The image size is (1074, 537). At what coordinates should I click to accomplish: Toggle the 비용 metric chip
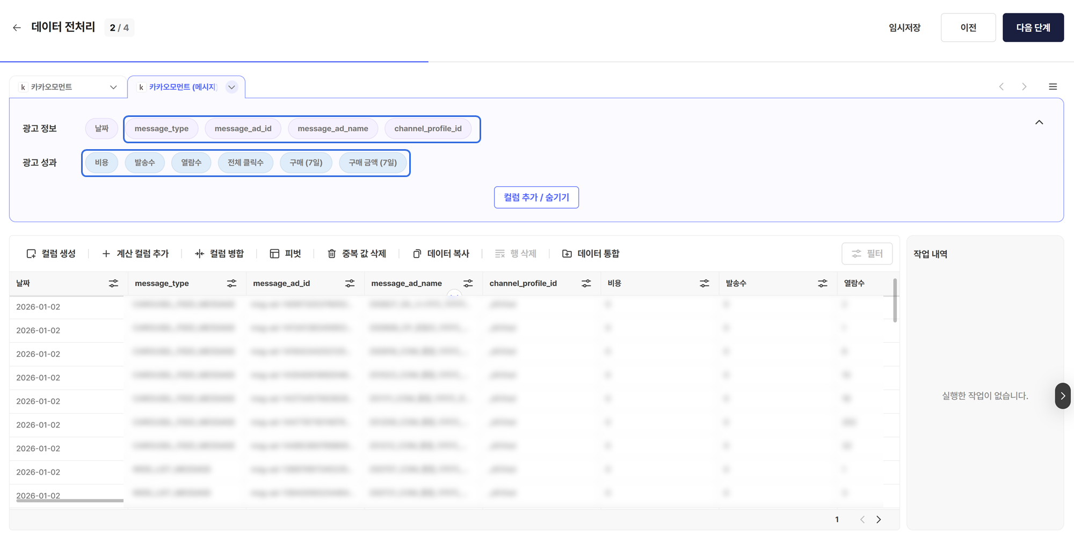point(101,163)
